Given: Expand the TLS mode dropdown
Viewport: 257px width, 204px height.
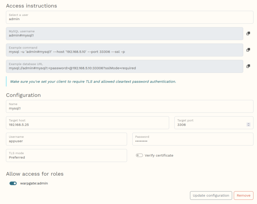Looking at the screenshot, I should tap(66, 155).
